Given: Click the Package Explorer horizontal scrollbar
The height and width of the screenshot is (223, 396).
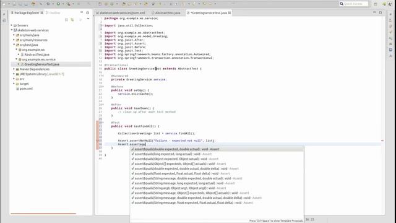Looking at the screenshot, I should [x=43, y=214].
